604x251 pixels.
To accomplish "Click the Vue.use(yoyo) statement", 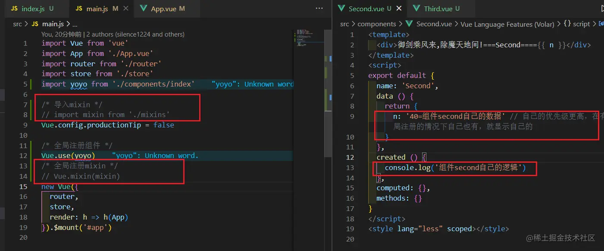I will (x=68, y=155).
